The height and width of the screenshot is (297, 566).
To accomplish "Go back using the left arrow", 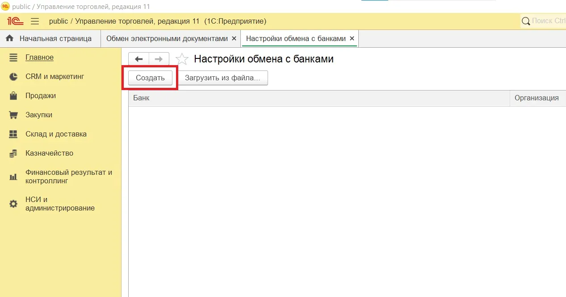I will (x=138, y=59).
